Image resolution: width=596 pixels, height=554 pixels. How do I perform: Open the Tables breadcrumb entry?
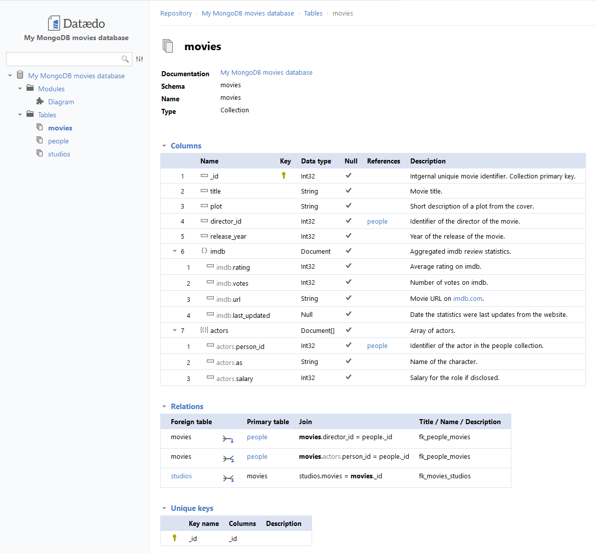(313, 13)
